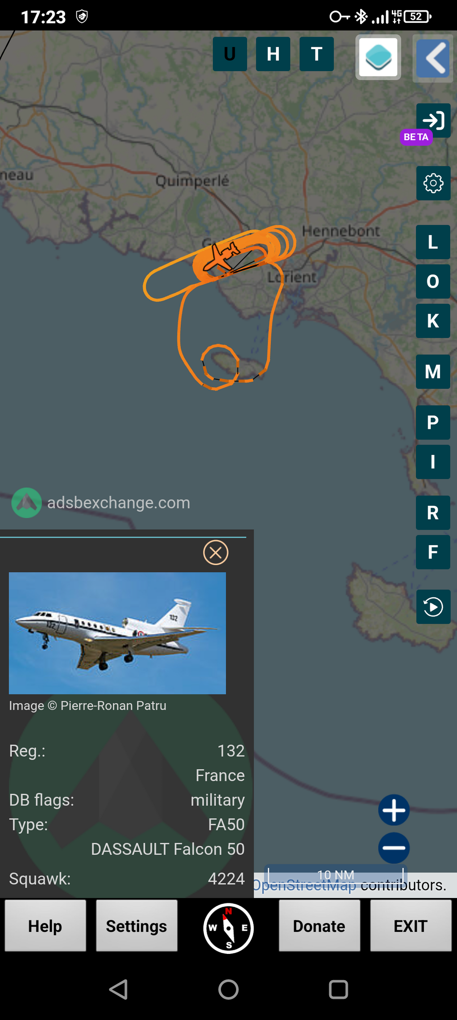457x1020 pixels.
Task: Collapse the sidebar with the left chevron
Action: coord(433,58)
